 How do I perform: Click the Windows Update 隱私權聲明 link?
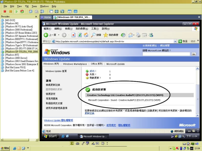[58, 120]
